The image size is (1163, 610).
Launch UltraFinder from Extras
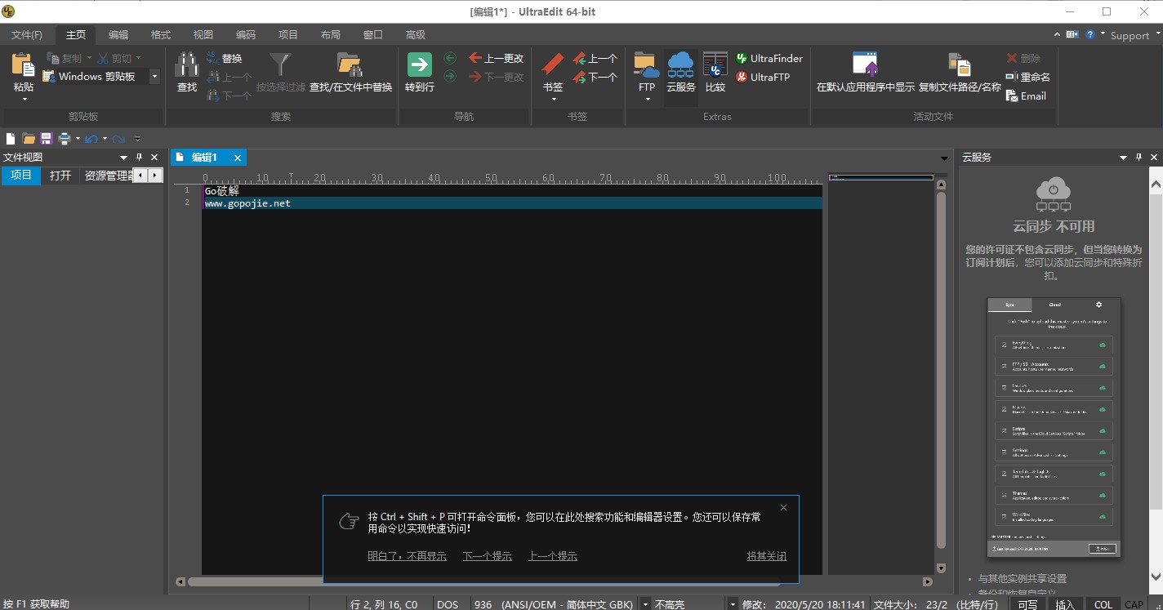coord(769,59)
